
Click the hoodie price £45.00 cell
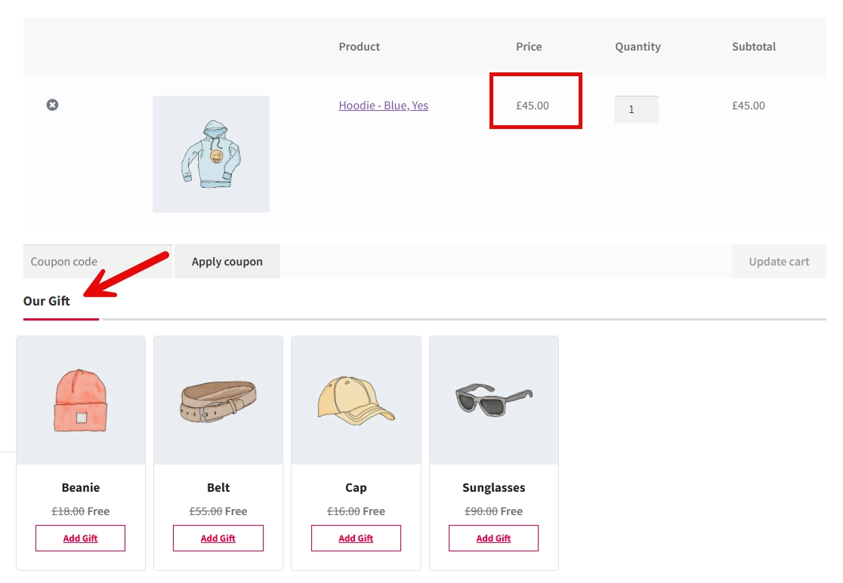(533, 106)
